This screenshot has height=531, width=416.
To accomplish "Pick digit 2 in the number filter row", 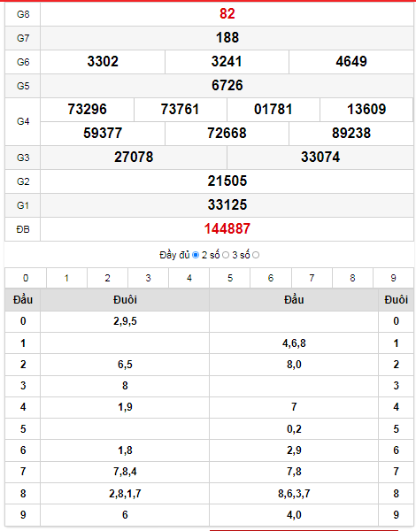I will point(107,278).
